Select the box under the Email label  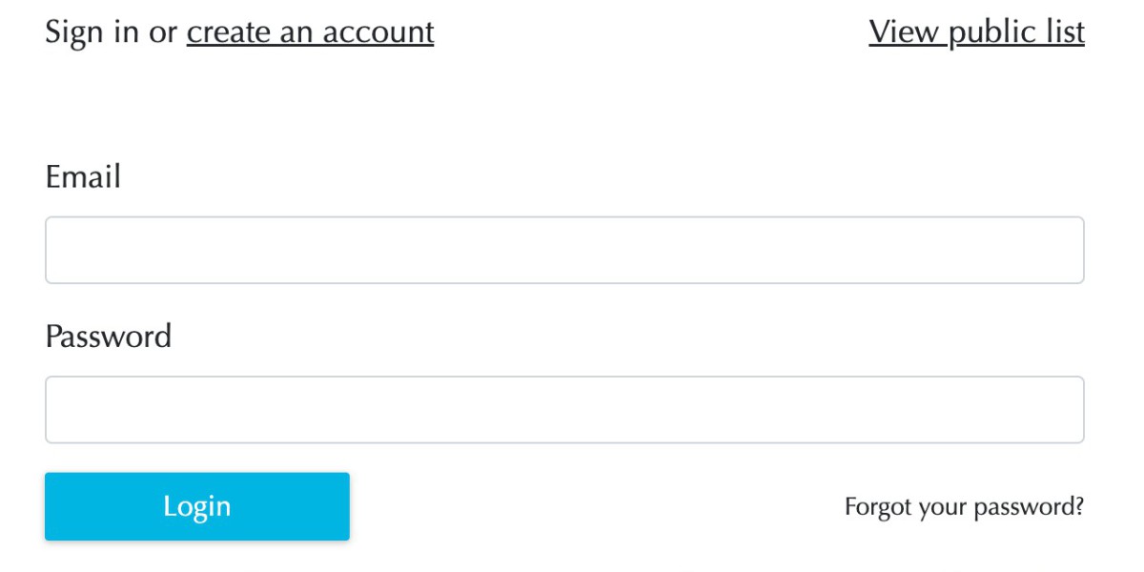tap(564, 250)
